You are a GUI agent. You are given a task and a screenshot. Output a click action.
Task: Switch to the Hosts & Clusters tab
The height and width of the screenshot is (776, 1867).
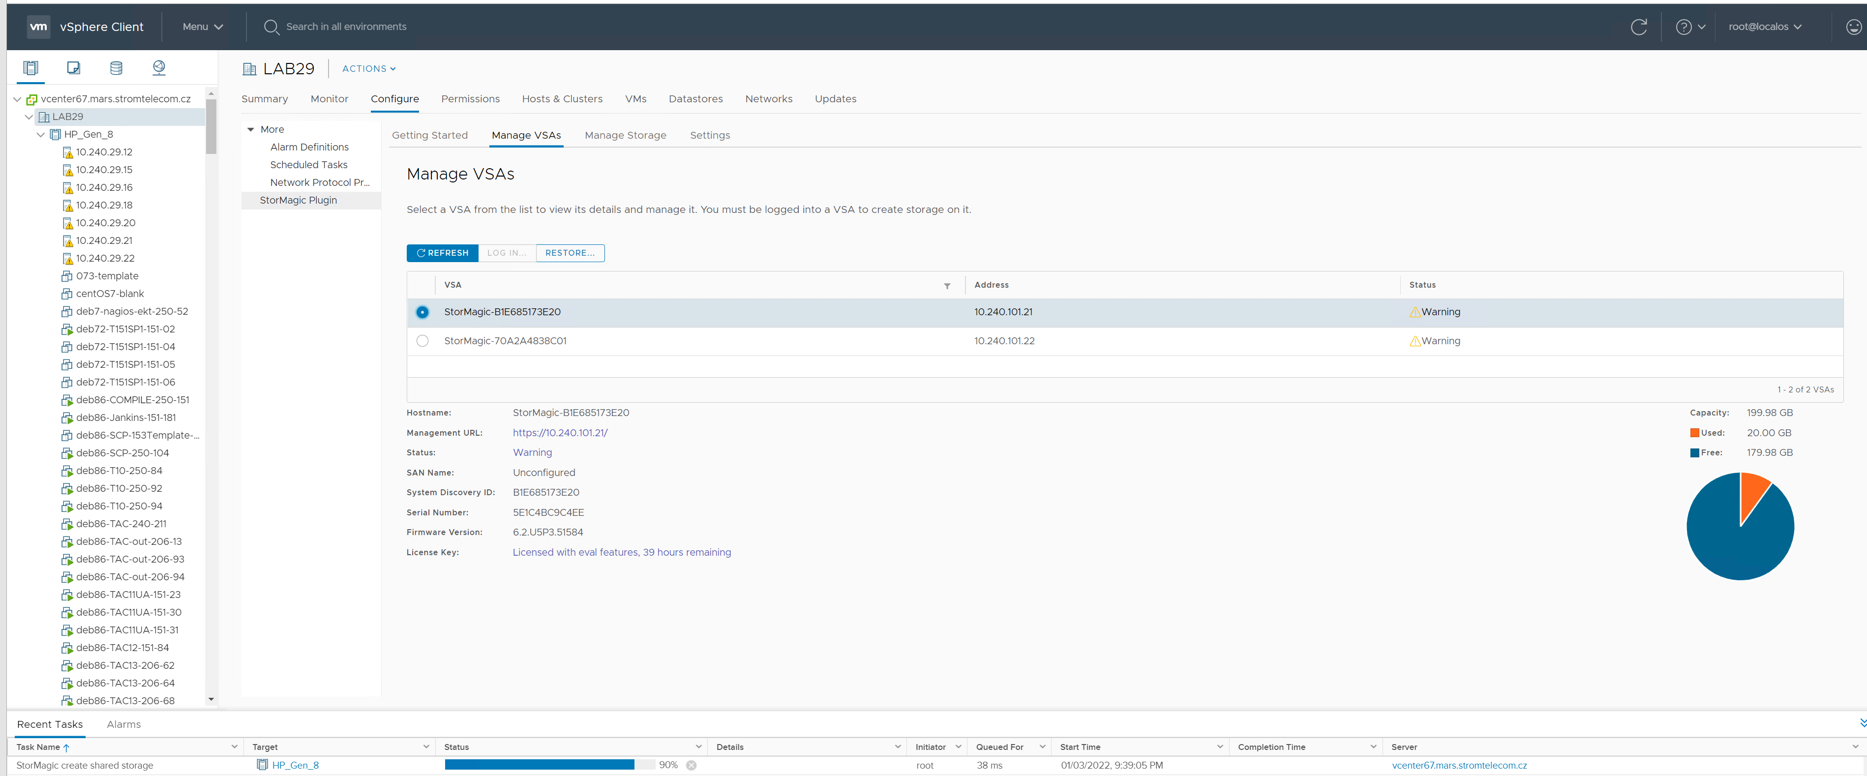[x=562, y=99]
